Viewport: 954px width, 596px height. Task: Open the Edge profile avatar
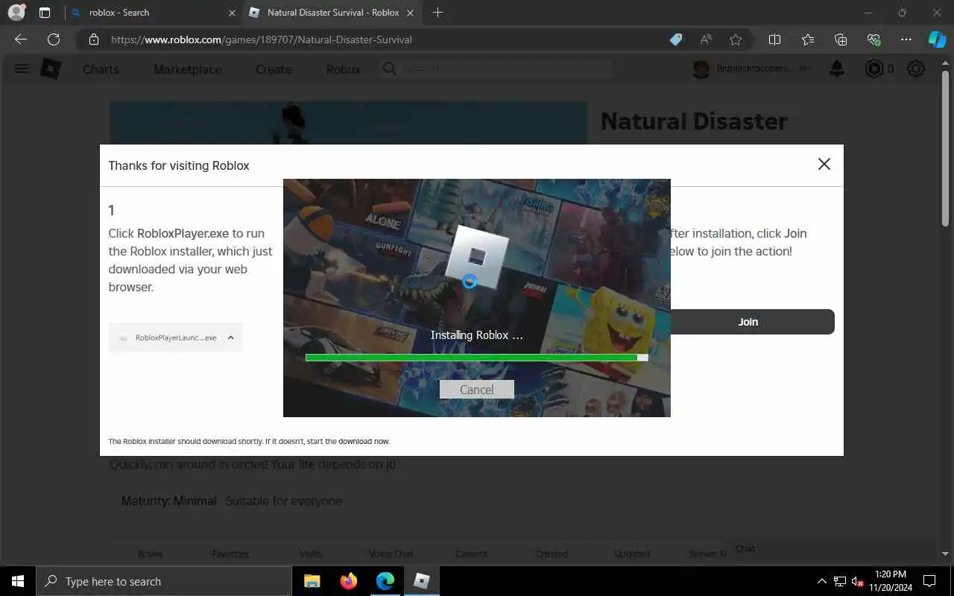pyautogui.click(x=16, y=13)
